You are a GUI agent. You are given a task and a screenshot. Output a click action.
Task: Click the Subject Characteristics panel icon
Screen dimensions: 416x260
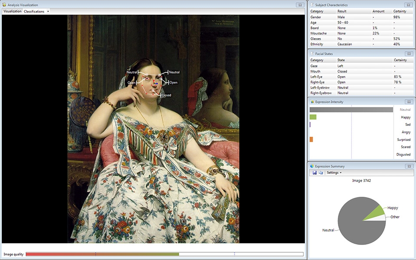pos(312,5)
